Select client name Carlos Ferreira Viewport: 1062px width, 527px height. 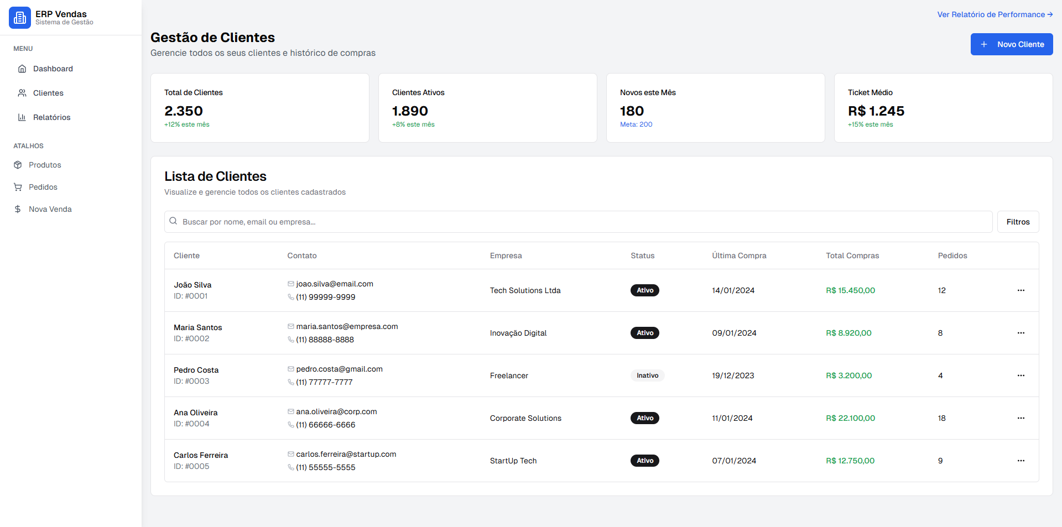pyautogui.click(x=201, y=455)
